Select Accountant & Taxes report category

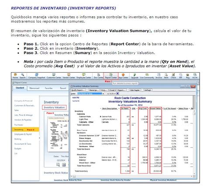pyautogui.click(x=23, y=144)
